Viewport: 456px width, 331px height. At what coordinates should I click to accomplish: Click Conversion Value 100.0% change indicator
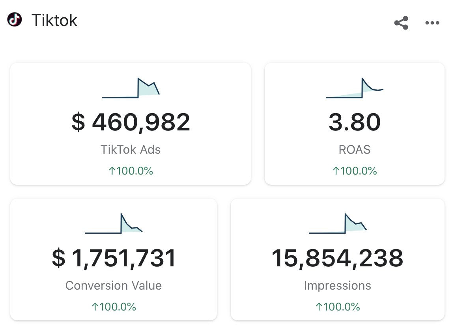[x=114, y=307]
